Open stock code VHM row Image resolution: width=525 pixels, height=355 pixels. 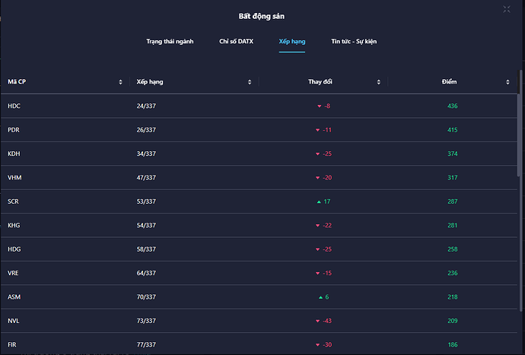tap(14, 177)
